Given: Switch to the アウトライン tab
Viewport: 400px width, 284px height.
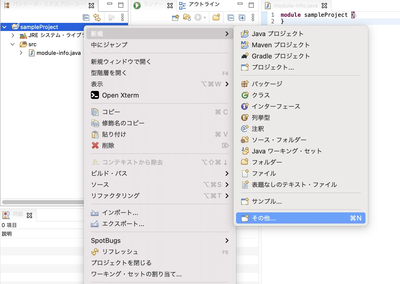Looking at the screenshot, I should (199, 5).
